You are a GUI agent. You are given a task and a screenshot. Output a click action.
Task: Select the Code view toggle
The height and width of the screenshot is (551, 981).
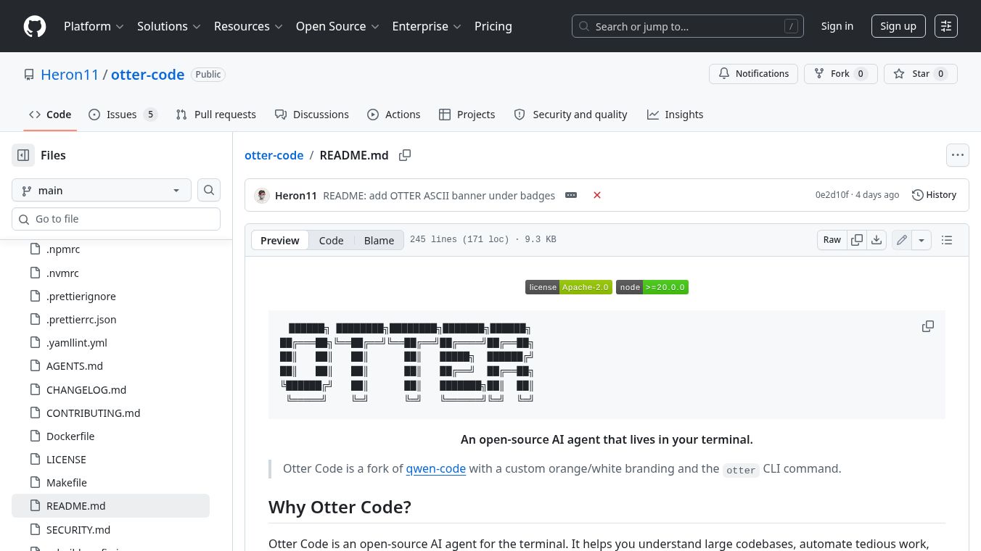point(332,240)
